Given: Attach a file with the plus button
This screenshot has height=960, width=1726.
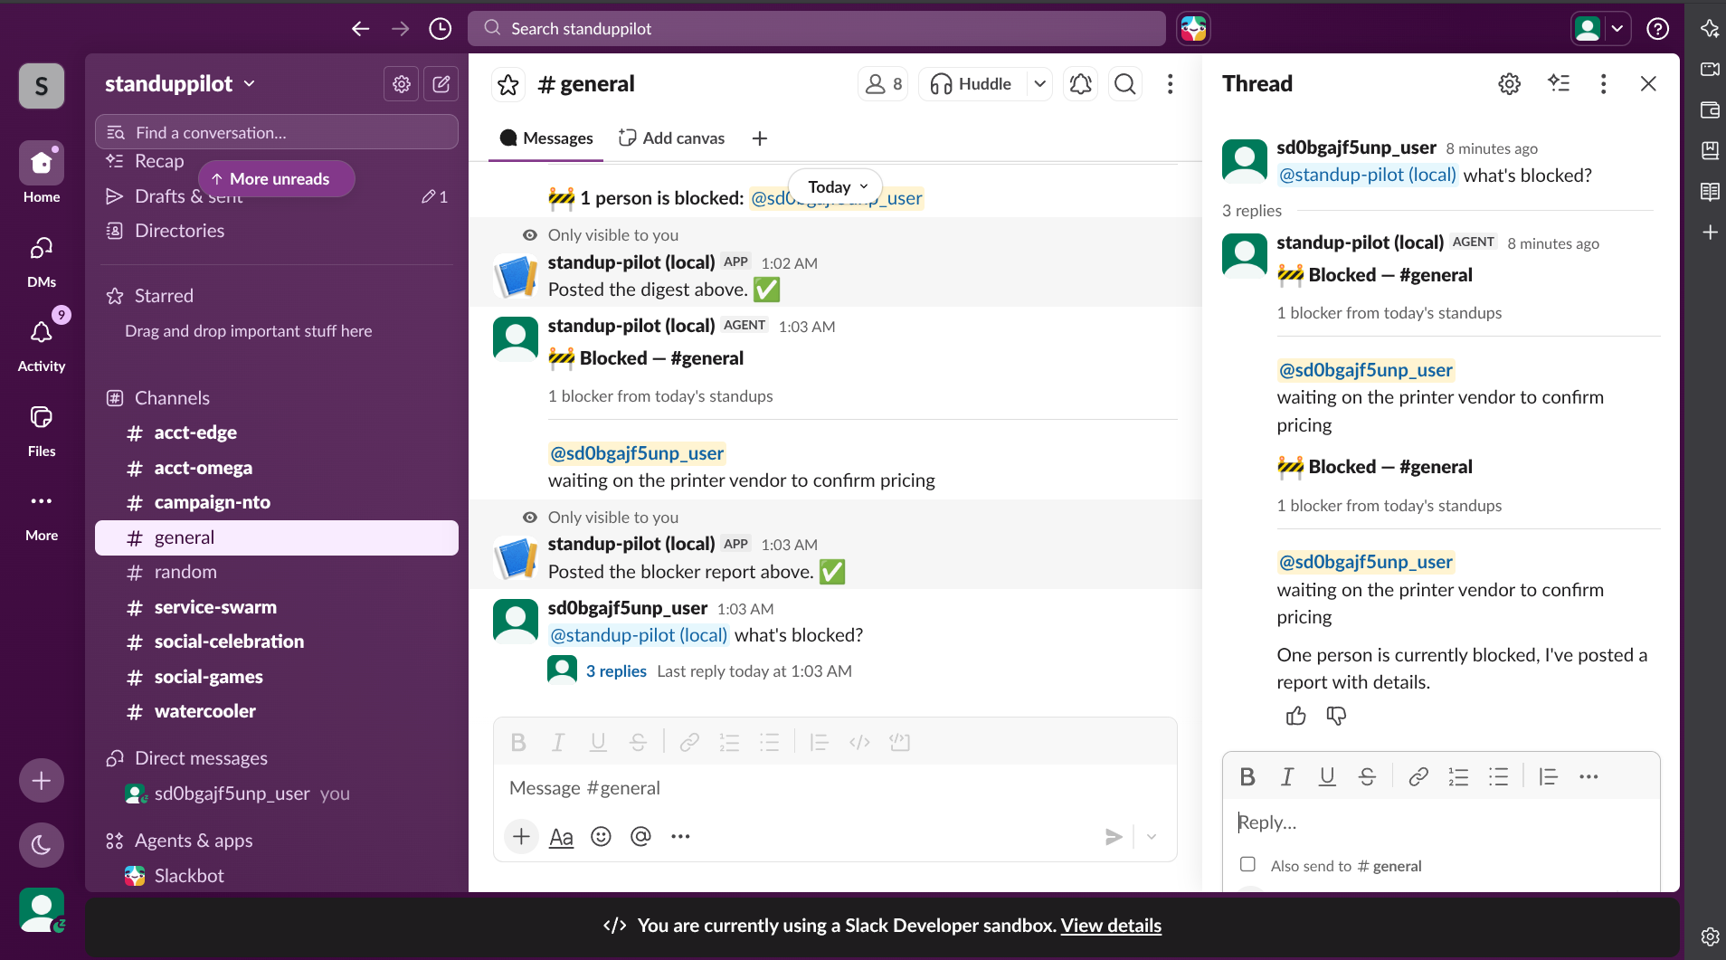Looking at the screenshot, I should coord(521,837).
